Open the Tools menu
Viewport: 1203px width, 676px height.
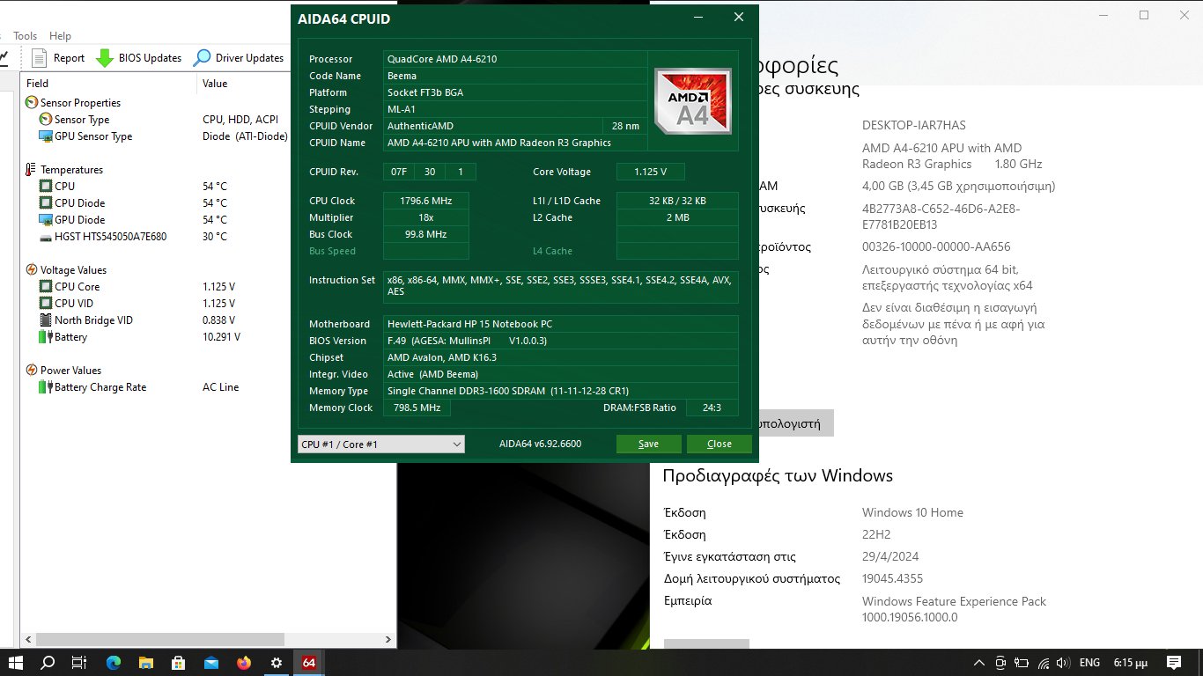25,36
